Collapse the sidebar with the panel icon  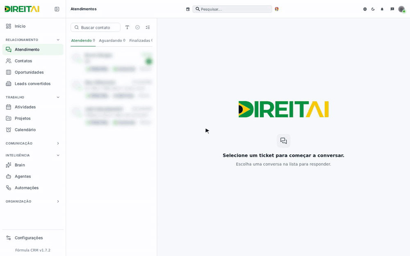point(57,9)
